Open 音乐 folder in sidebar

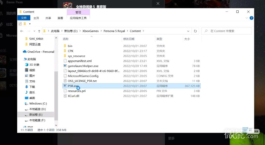click(x=30, y=92)
